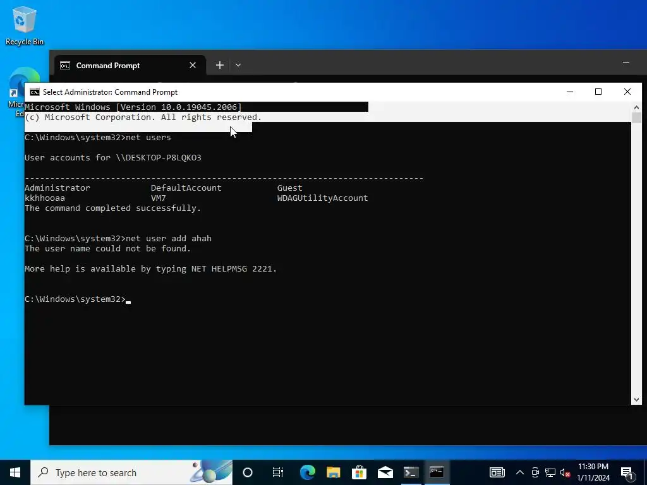Click the Microsoft Corporation copyright line
The height and width of the screenshot is (485, 647).
click(x=143, y=117)
